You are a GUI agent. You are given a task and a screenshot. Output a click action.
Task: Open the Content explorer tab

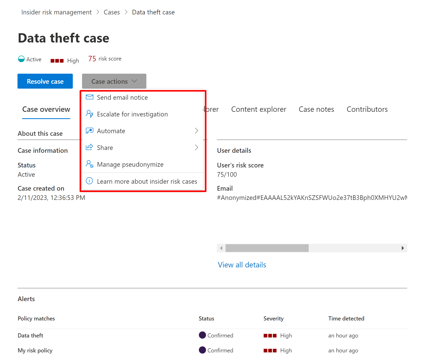coord(259,109)
